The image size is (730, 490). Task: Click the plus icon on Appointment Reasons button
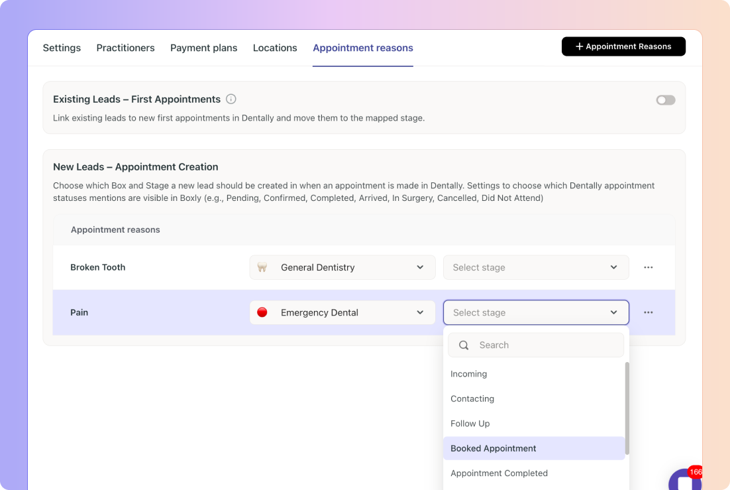579,46
